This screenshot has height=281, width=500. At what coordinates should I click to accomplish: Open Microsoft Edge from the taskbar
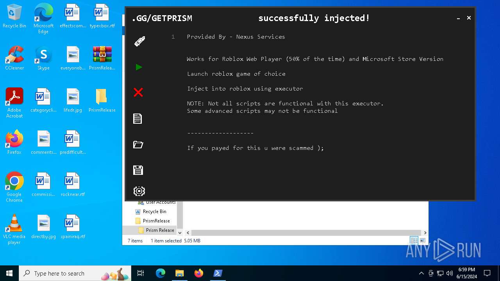(x=161, y=273)
